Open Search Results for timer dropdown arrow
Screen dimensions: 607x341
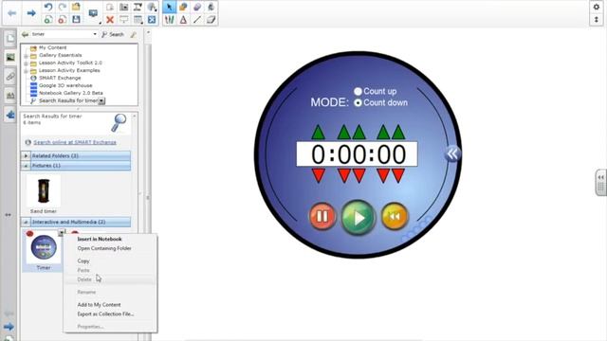coord(101,101)
